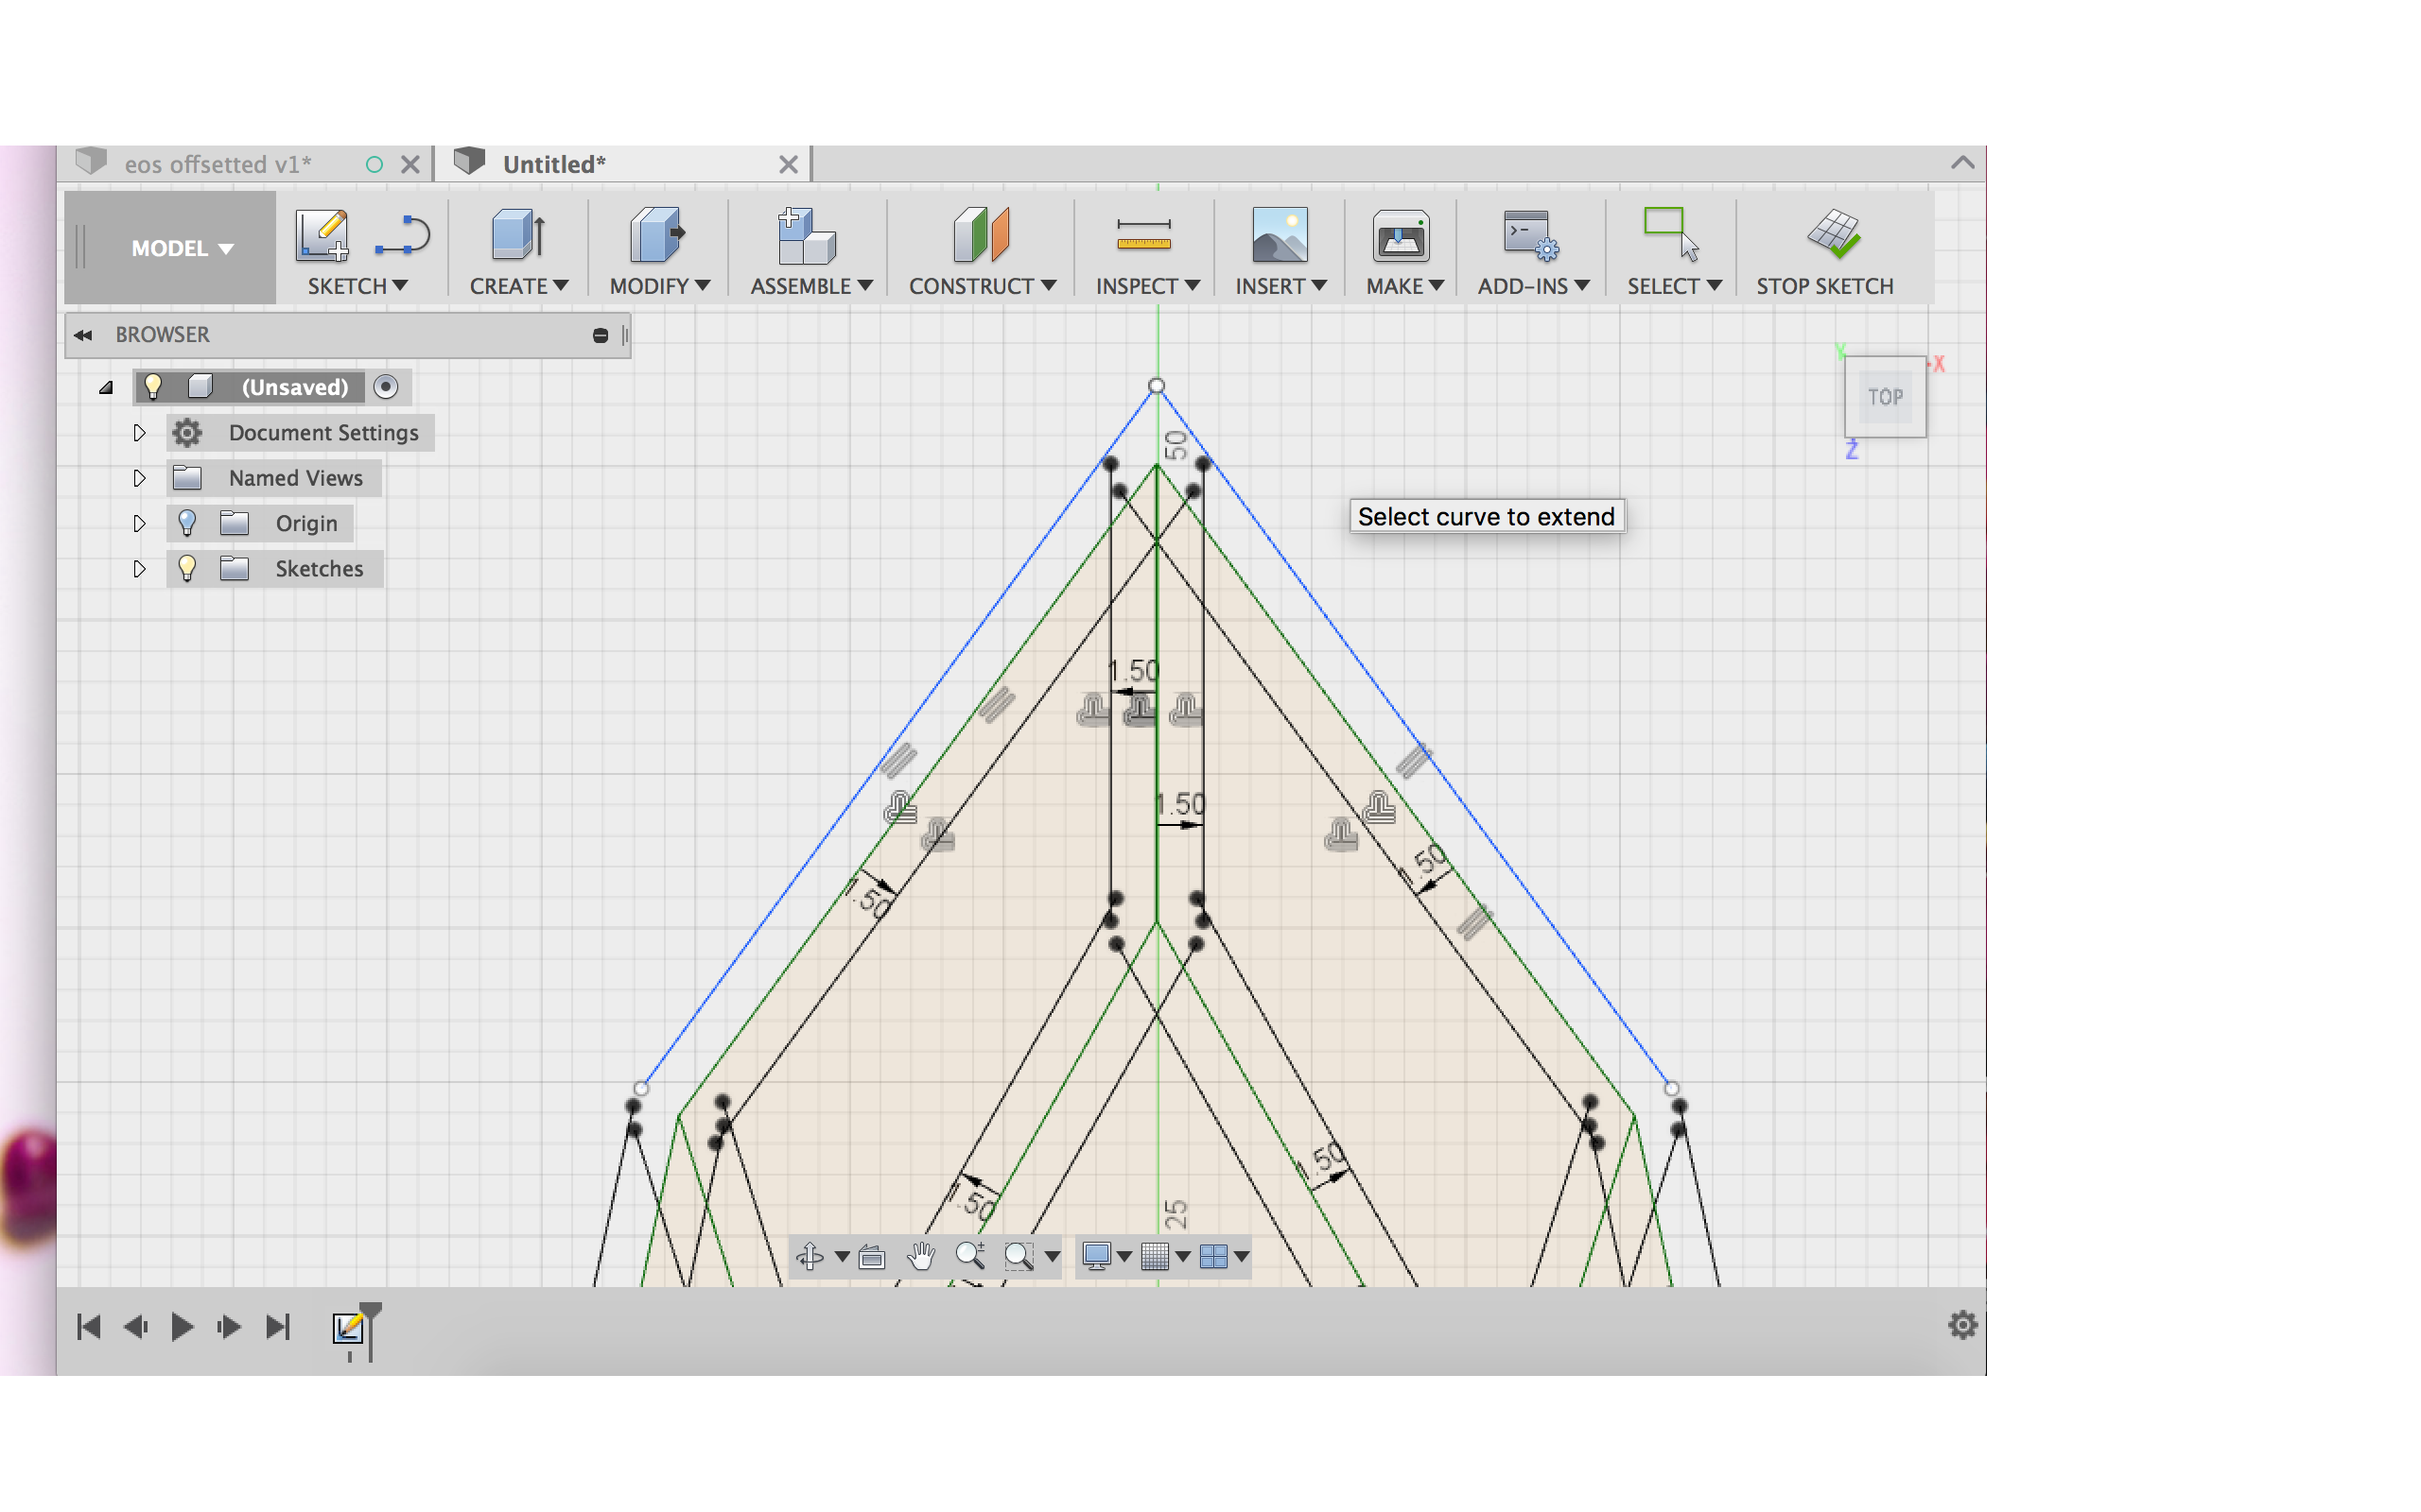The image size is (2421, 1512).
Task: Click the Scripts and Add-Ins icon
Action: coord(1531,236)
